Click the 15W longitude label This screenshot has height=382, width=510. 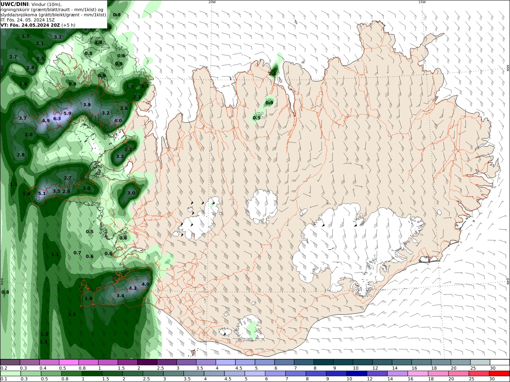(x=422, y=2)
